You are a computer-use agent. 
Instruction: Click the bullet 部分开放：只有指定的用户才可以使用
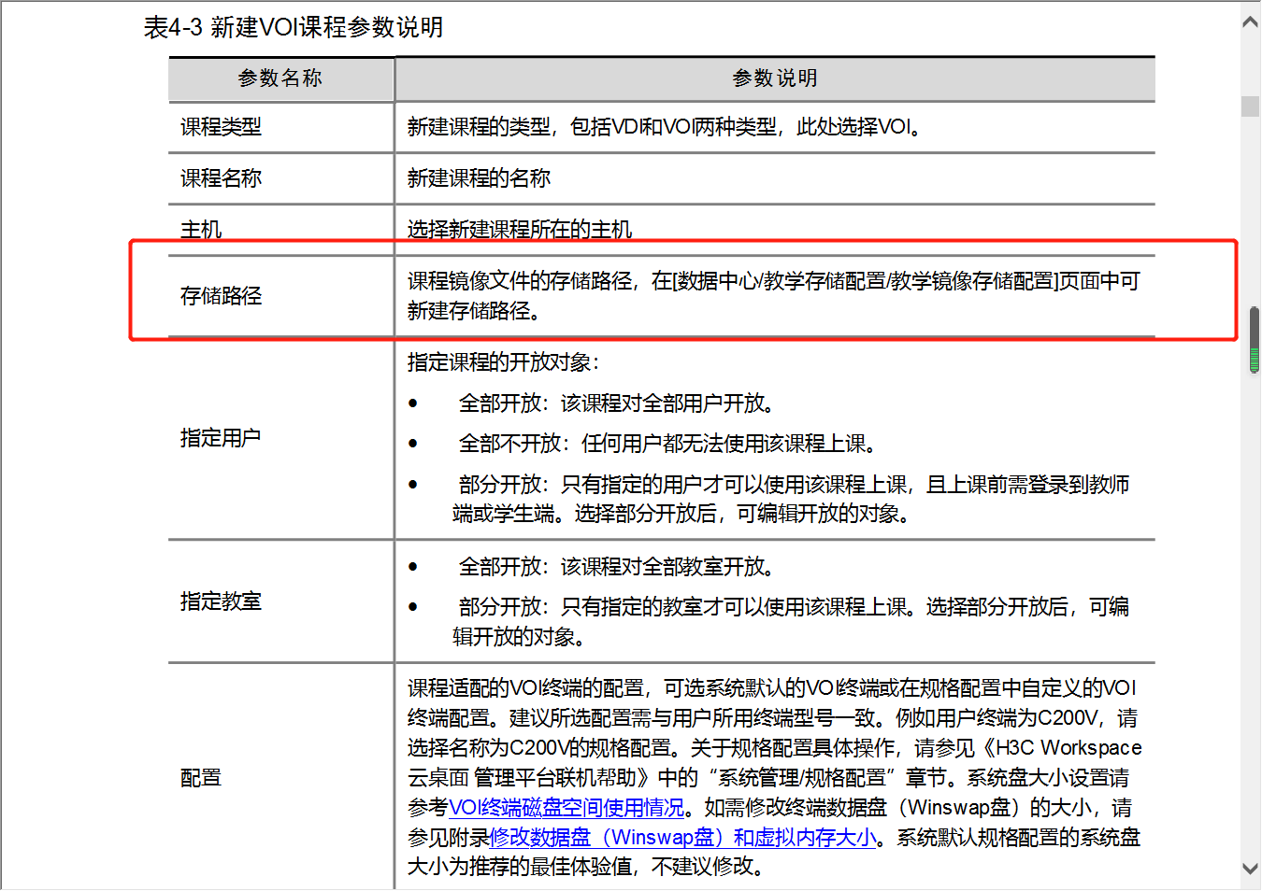pos(791,499)
